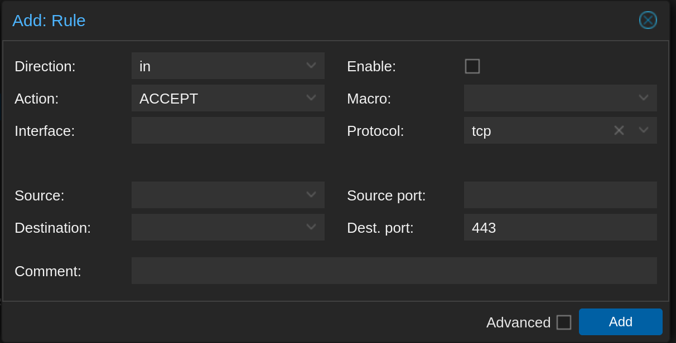Open the Action combo box showing ACCEPT
Image resolution: width=676 pixels, height=343 pixels.
coord(228,98)
